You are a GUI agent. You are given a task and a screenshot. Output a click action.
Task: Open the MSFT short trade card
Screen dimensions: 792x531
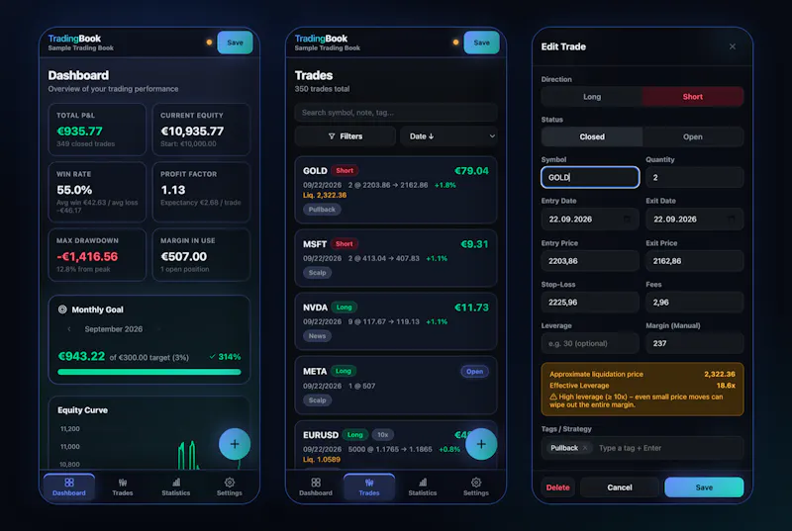[396, 258]
